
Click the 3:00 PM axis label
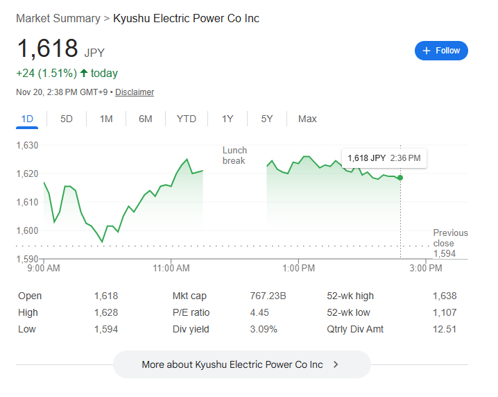[426, 268]
